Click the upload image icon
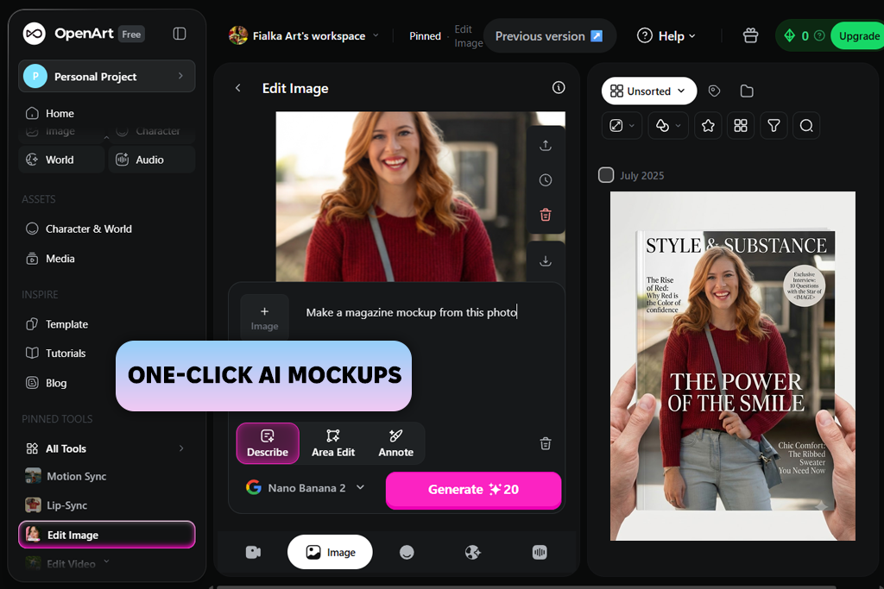Image resolution: width=884 pixels, height=589 pixels. (546, 145)
